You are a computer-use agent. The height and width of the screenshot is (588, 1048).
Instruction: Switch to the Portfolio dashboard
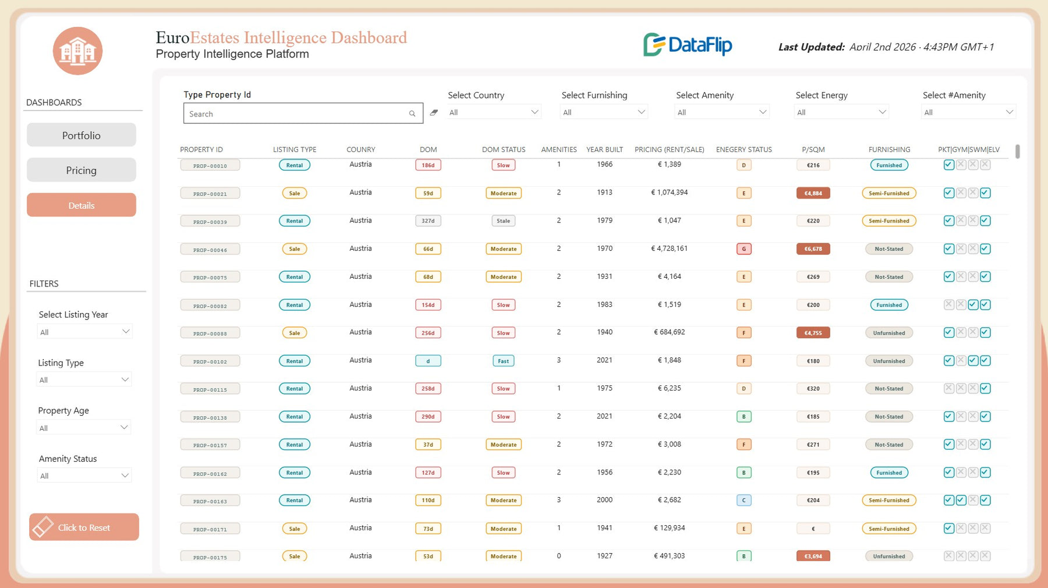pyautogui.click(x=82, y=135)
